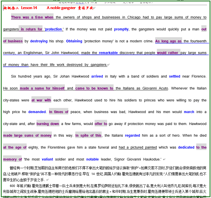Click the blue word "arrived"

coord(97,76)
